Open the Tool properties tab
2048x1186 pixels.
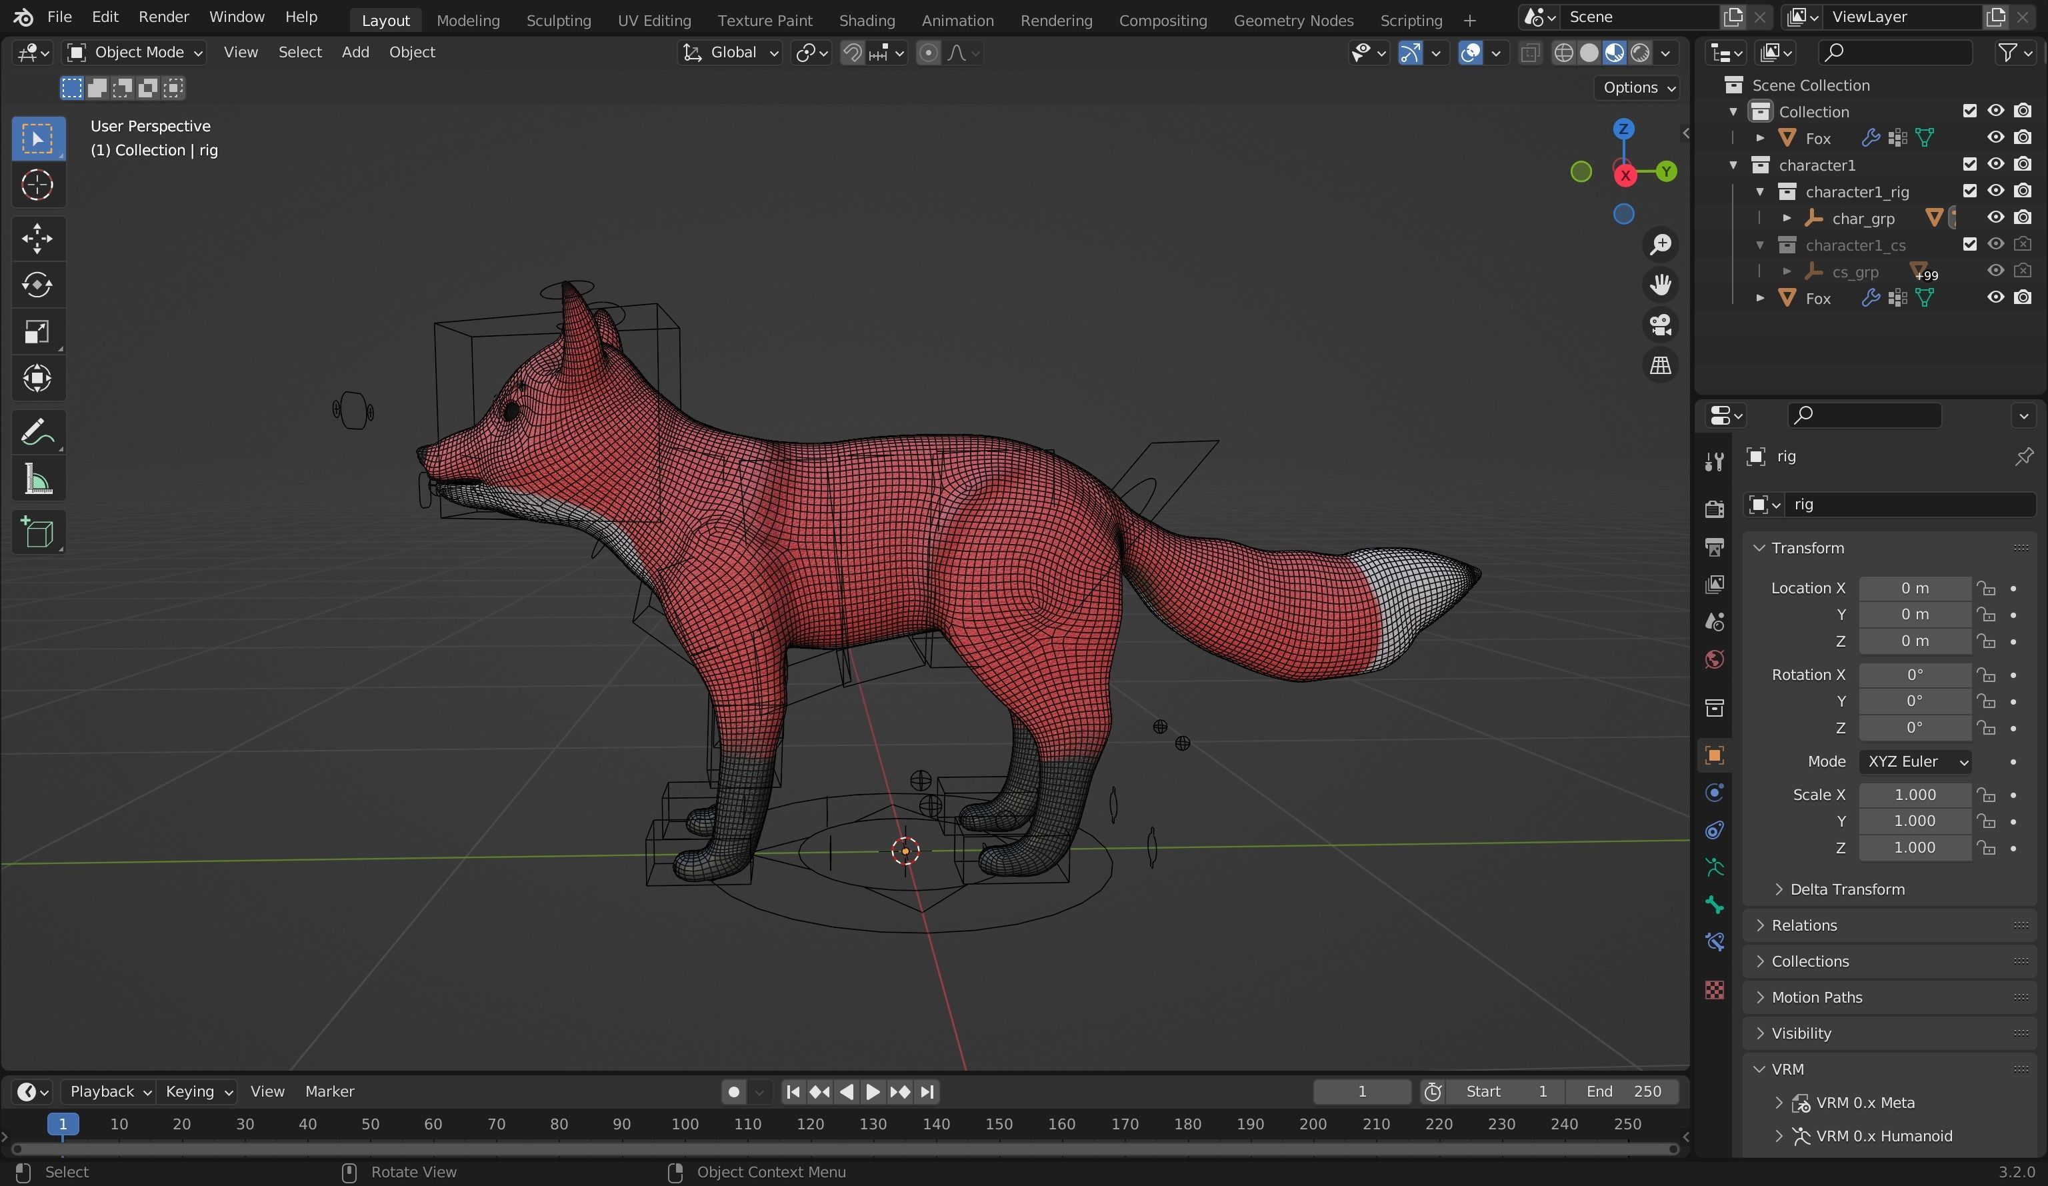point(1714,463)
